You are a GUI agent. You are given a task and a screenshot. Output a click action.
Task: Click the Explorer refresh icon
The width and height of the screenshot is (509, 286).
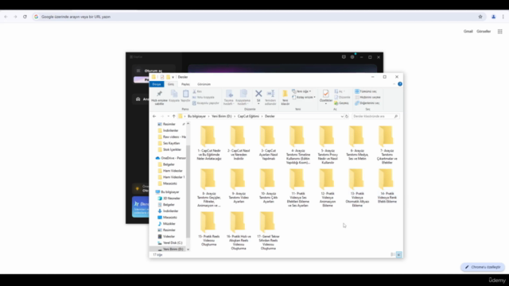tap(347, 116)
